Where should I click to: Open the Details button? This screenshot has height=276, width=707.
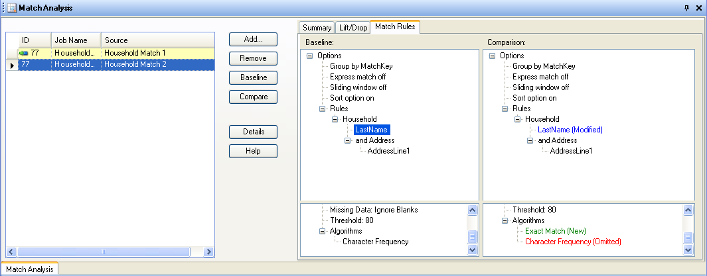253,132
